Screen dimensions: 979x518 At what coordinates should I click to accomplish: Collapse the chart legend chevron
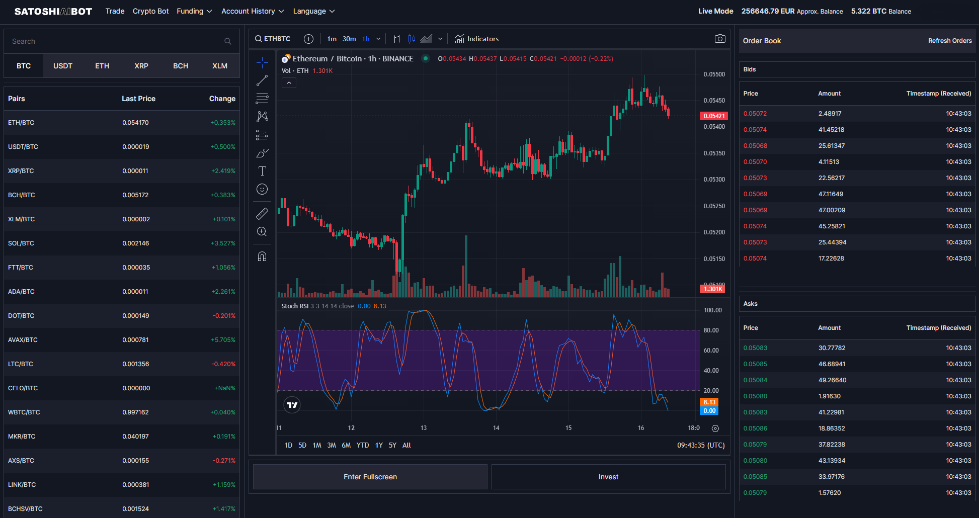pyautogui.click(x=289, y=83)
